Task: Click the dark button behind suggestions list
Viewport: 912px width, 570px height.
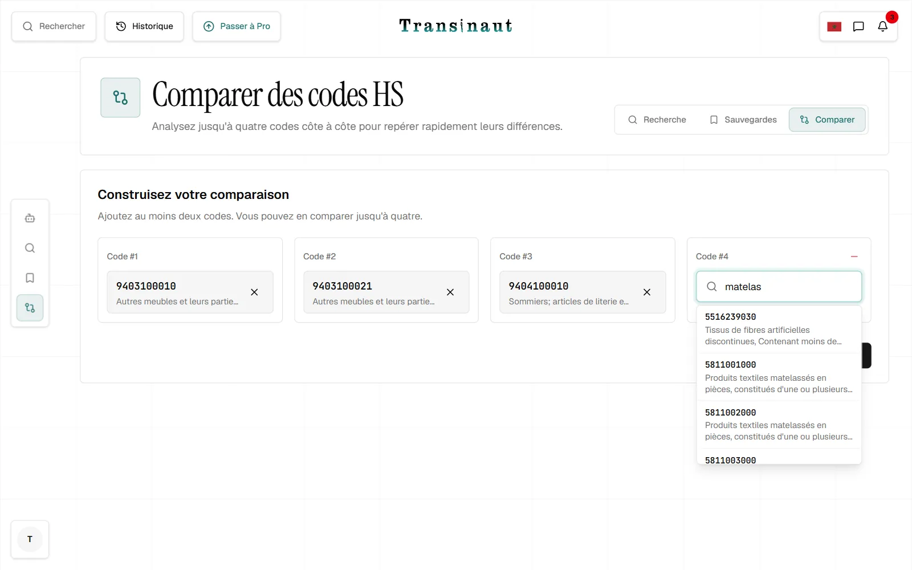Action: point(866,356)
